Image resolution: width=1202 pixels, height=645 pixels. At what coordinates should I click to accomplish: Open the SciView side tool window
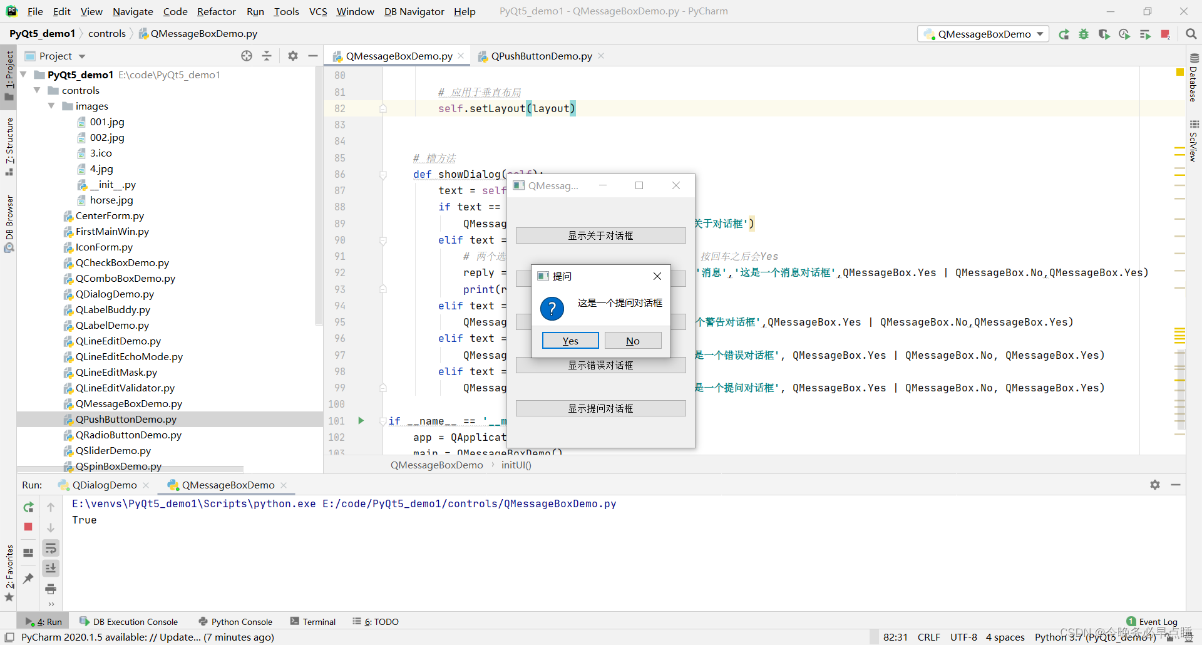tap(1194, 141)
